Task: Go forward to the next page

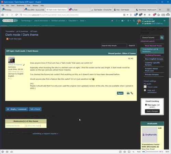Action: pyautogui.click(x=12, y=15)
